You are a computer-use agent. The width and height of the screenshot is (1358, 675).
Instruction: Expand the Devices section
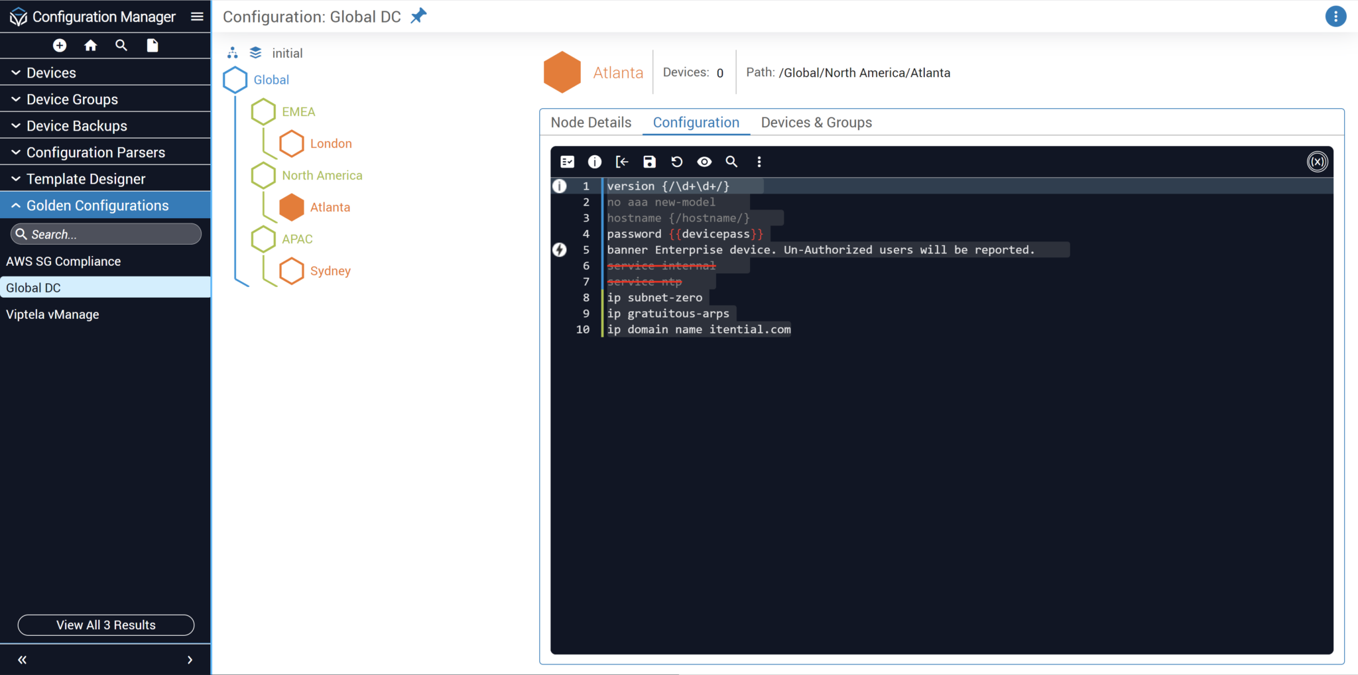[x=51, y=73]
